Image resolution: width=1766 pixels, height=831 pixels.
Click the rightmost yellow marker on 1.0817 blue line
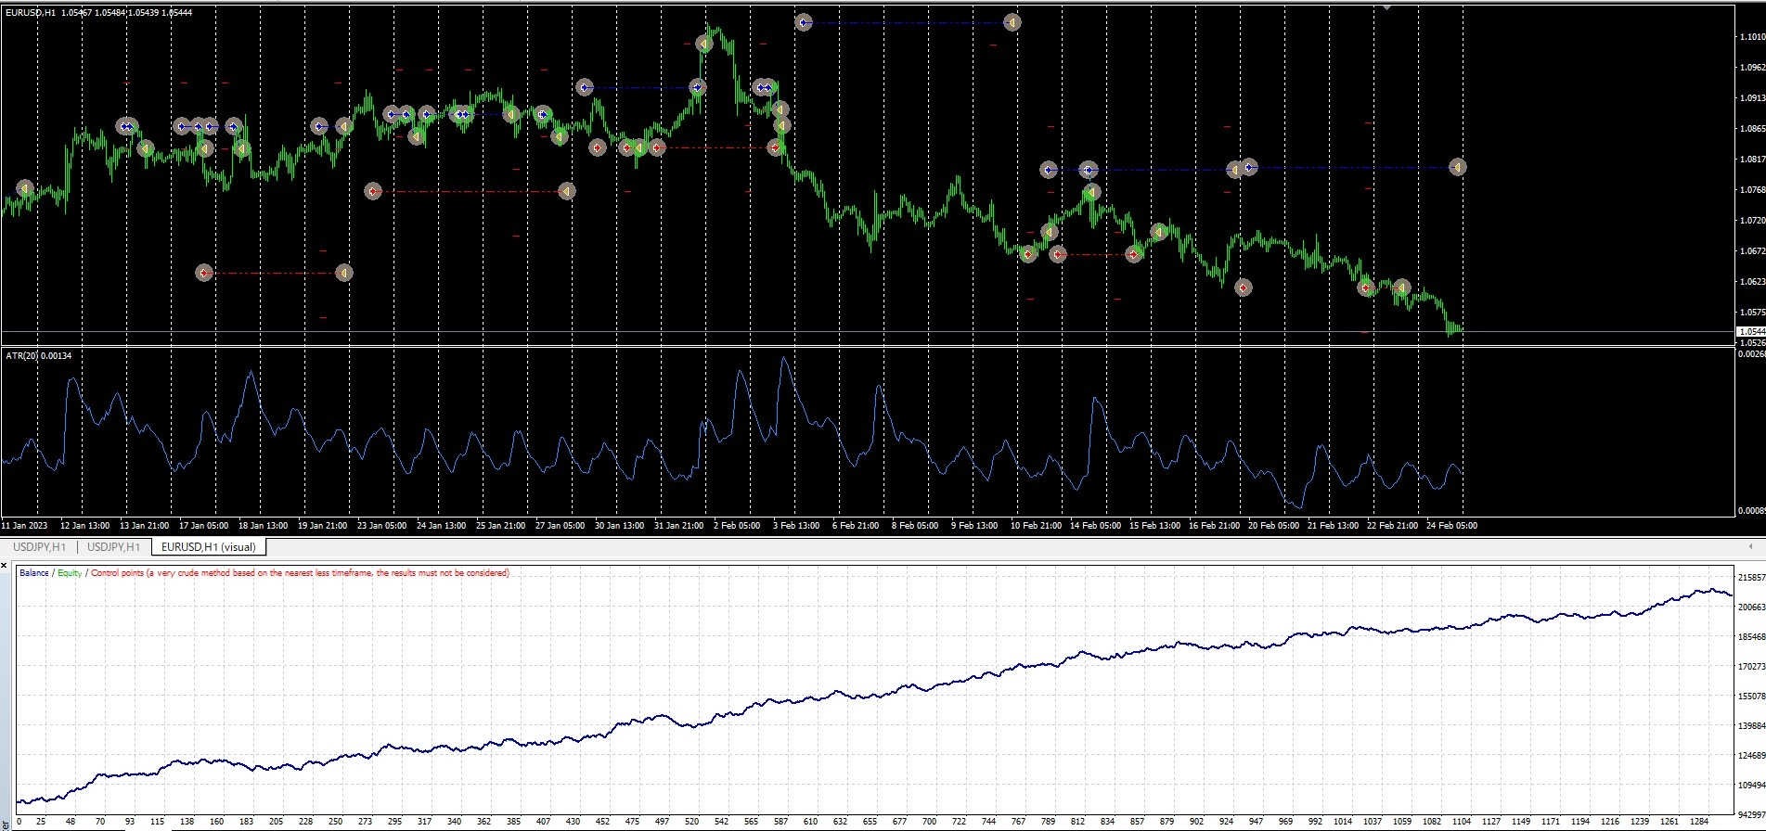(x=1458, y=167)
